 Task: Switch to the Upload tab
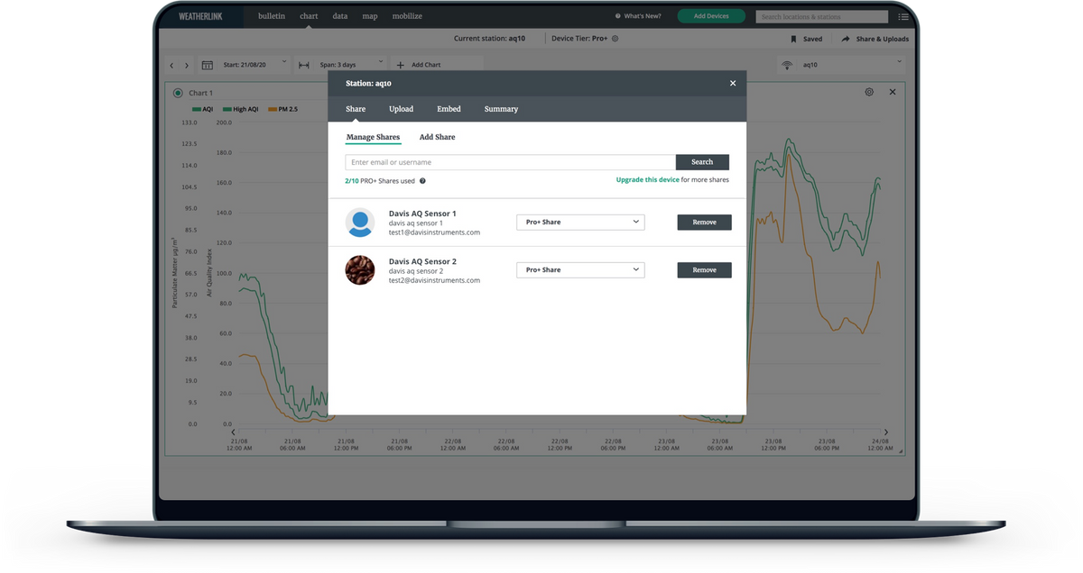click(x=401, y=109)
